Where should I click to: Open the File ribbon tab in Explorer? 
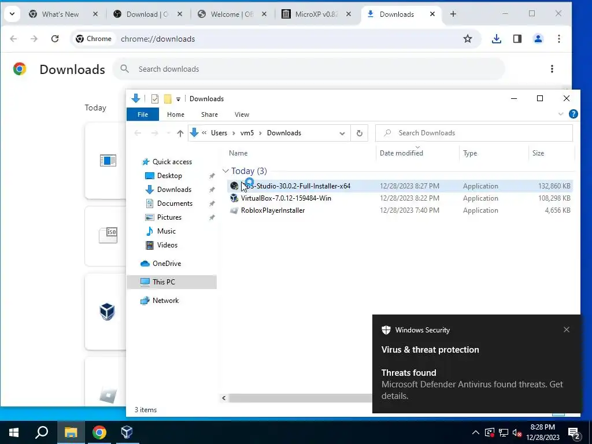[x=143, y=114]
